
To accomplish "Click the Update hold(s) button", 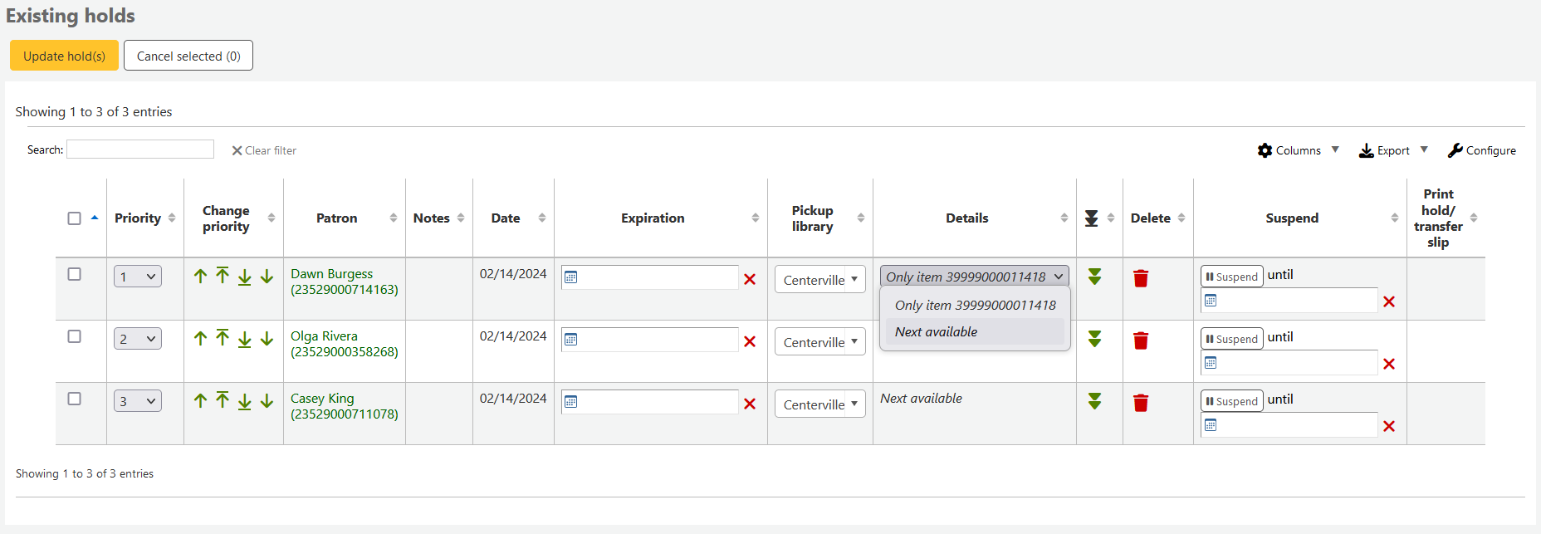I will pyautogui.click(x=64, y=56).
